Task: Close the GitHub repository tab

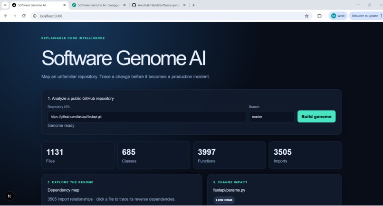Action: (184, 5)
